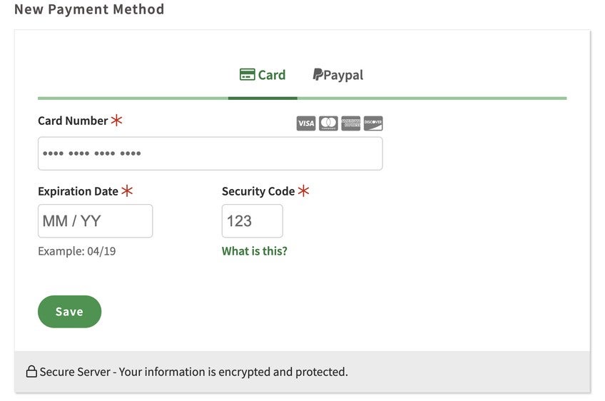Switch to the Paypal payment tab
Screen dimensions: 605x401
[x=338, y=75]
